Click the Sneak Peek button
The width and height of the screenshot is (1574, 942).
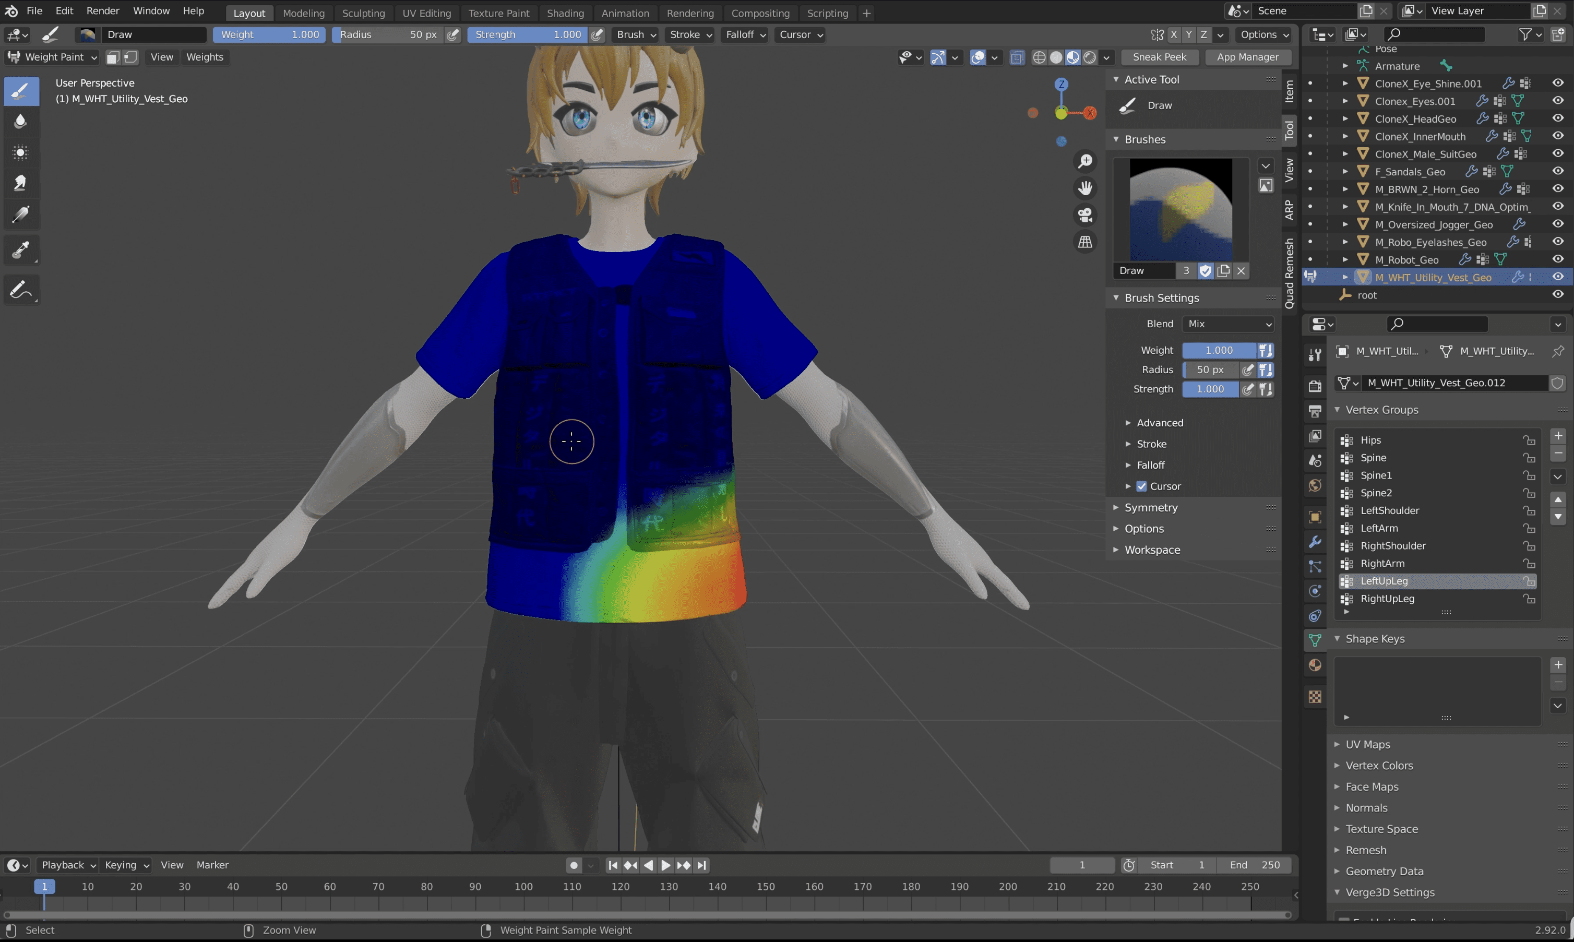pos(1160,57)
